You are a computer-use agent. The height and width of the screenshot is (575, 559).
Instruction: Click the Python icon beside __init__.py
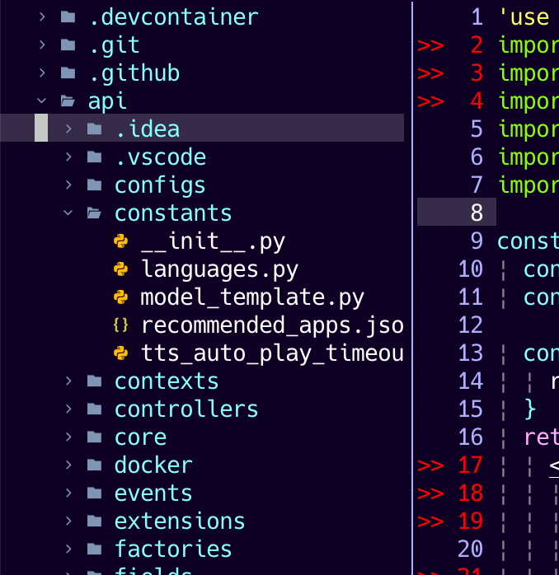(120, 241)
